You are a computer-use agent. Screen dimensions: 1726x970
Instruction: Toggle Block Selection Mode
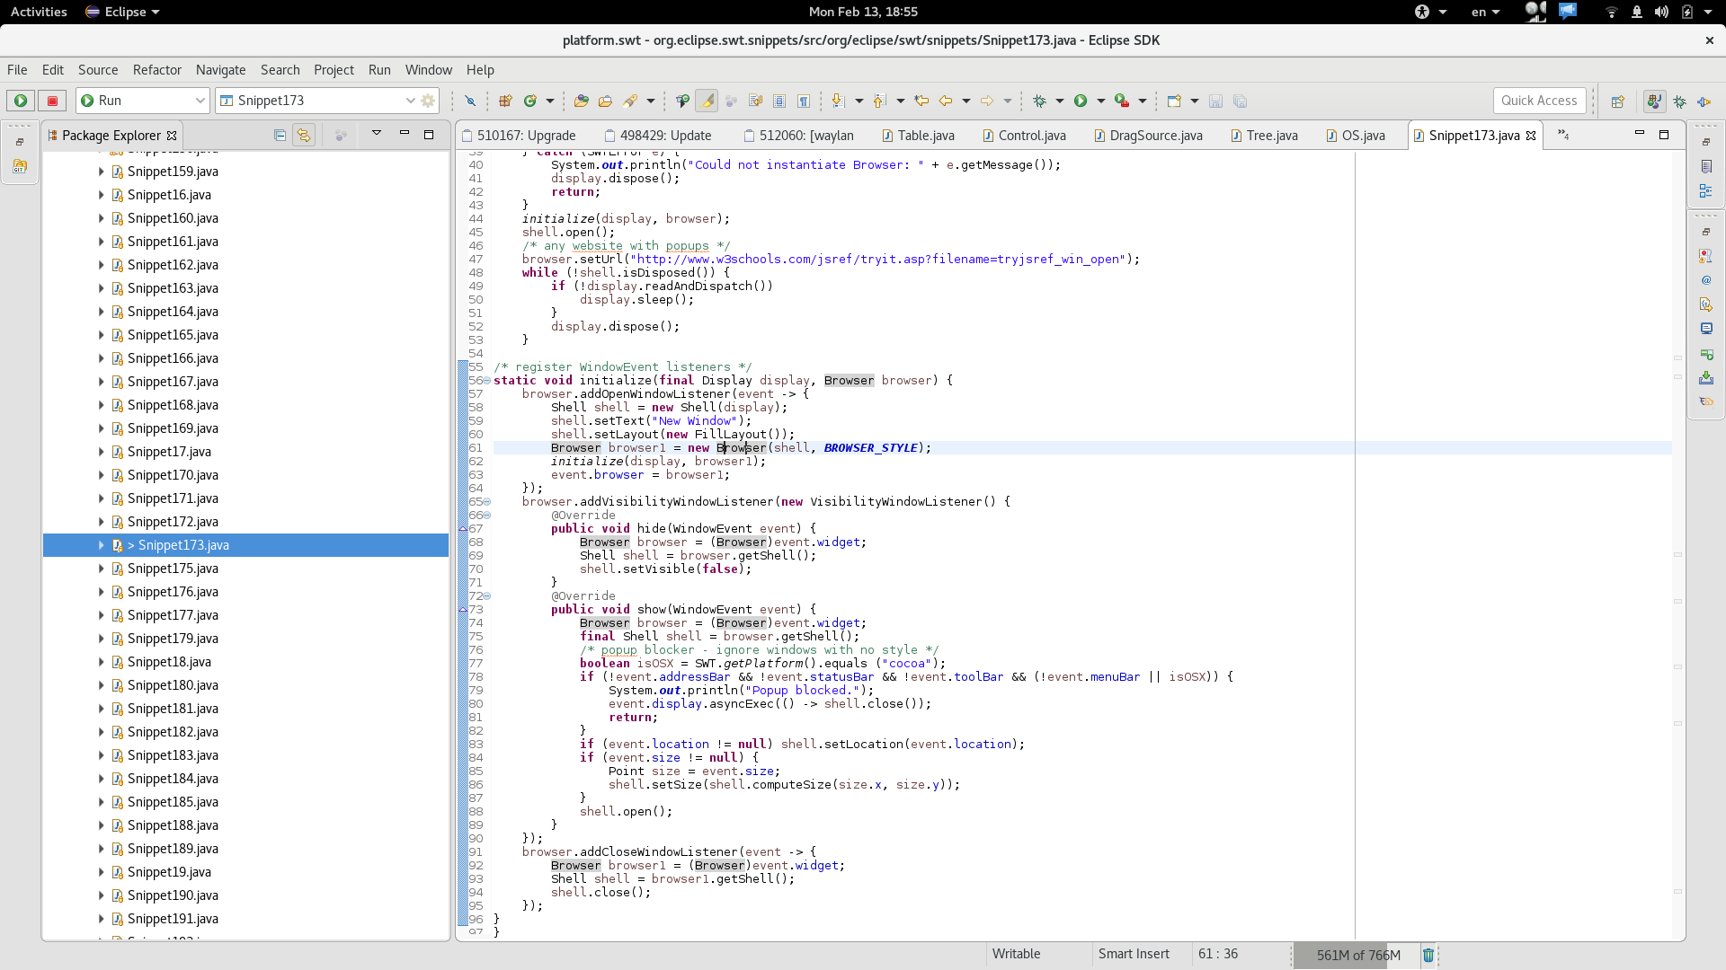779,101
